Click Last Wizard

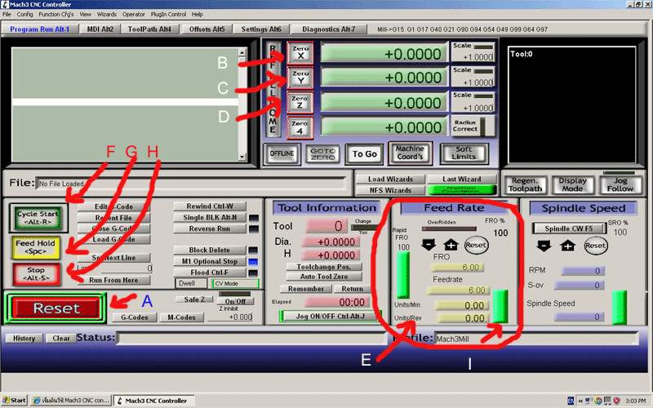point(461,179)
